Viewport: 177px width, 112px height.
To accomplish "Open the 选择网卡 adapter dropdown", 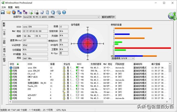I will tap(61, 17).
